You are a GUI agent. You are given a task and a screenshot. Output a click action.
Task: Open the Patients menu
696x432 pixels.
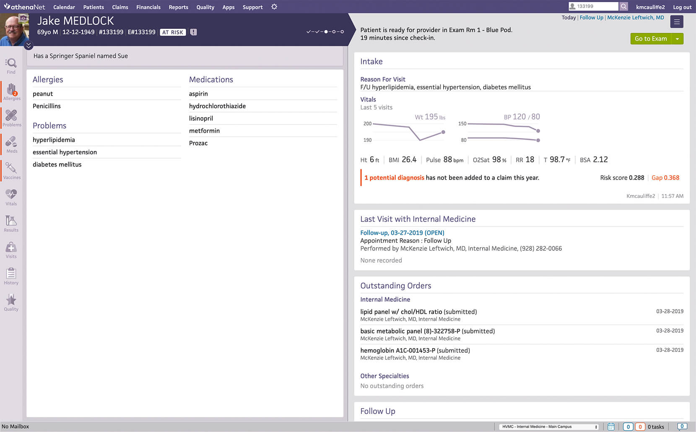93,7
